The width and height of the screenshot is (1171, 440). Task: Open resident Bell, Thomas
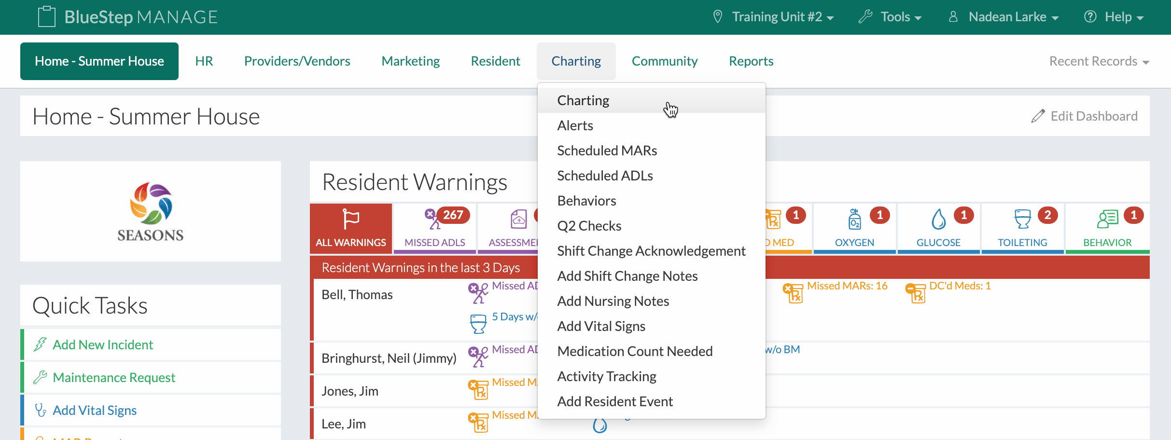[x=357, y=295]
